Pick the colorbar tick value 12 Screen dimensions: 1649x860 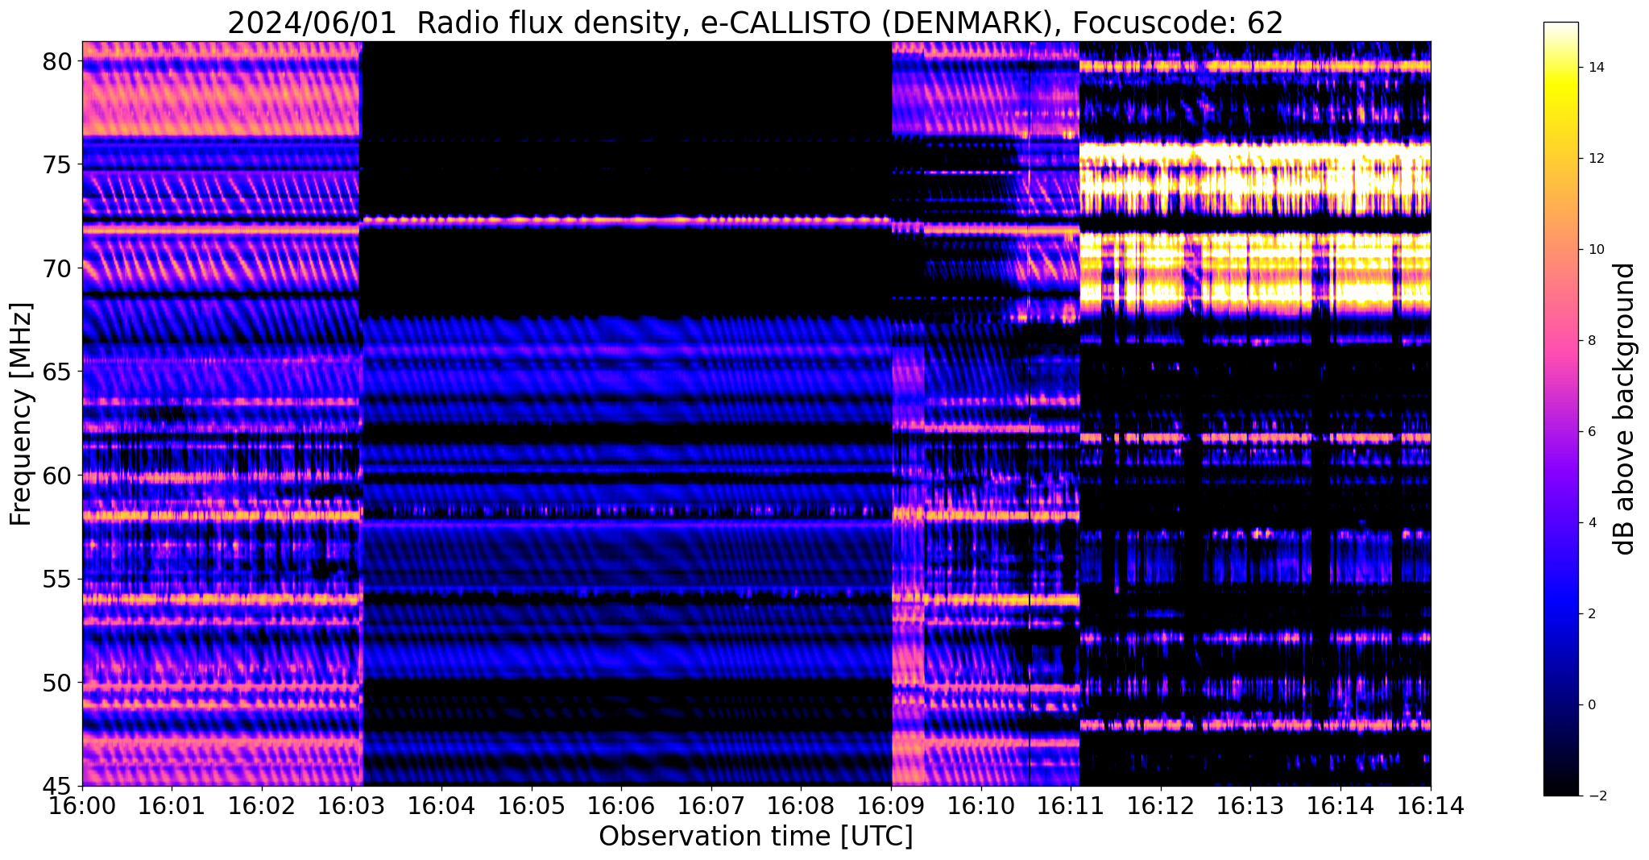click(x=1597, y=159)
